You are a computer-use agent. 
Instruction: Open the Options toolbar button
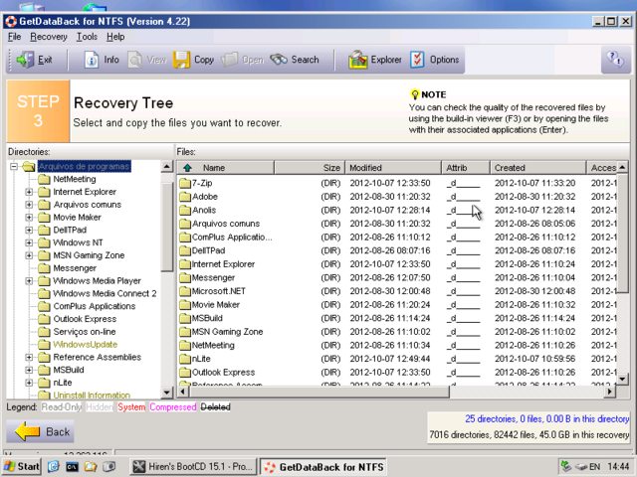pyautogui.click(x=434, y=60)
